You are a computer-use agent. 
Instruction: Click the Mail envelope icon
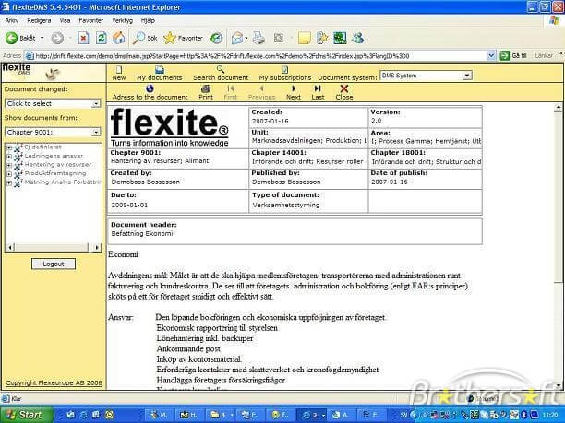(236, 38)
